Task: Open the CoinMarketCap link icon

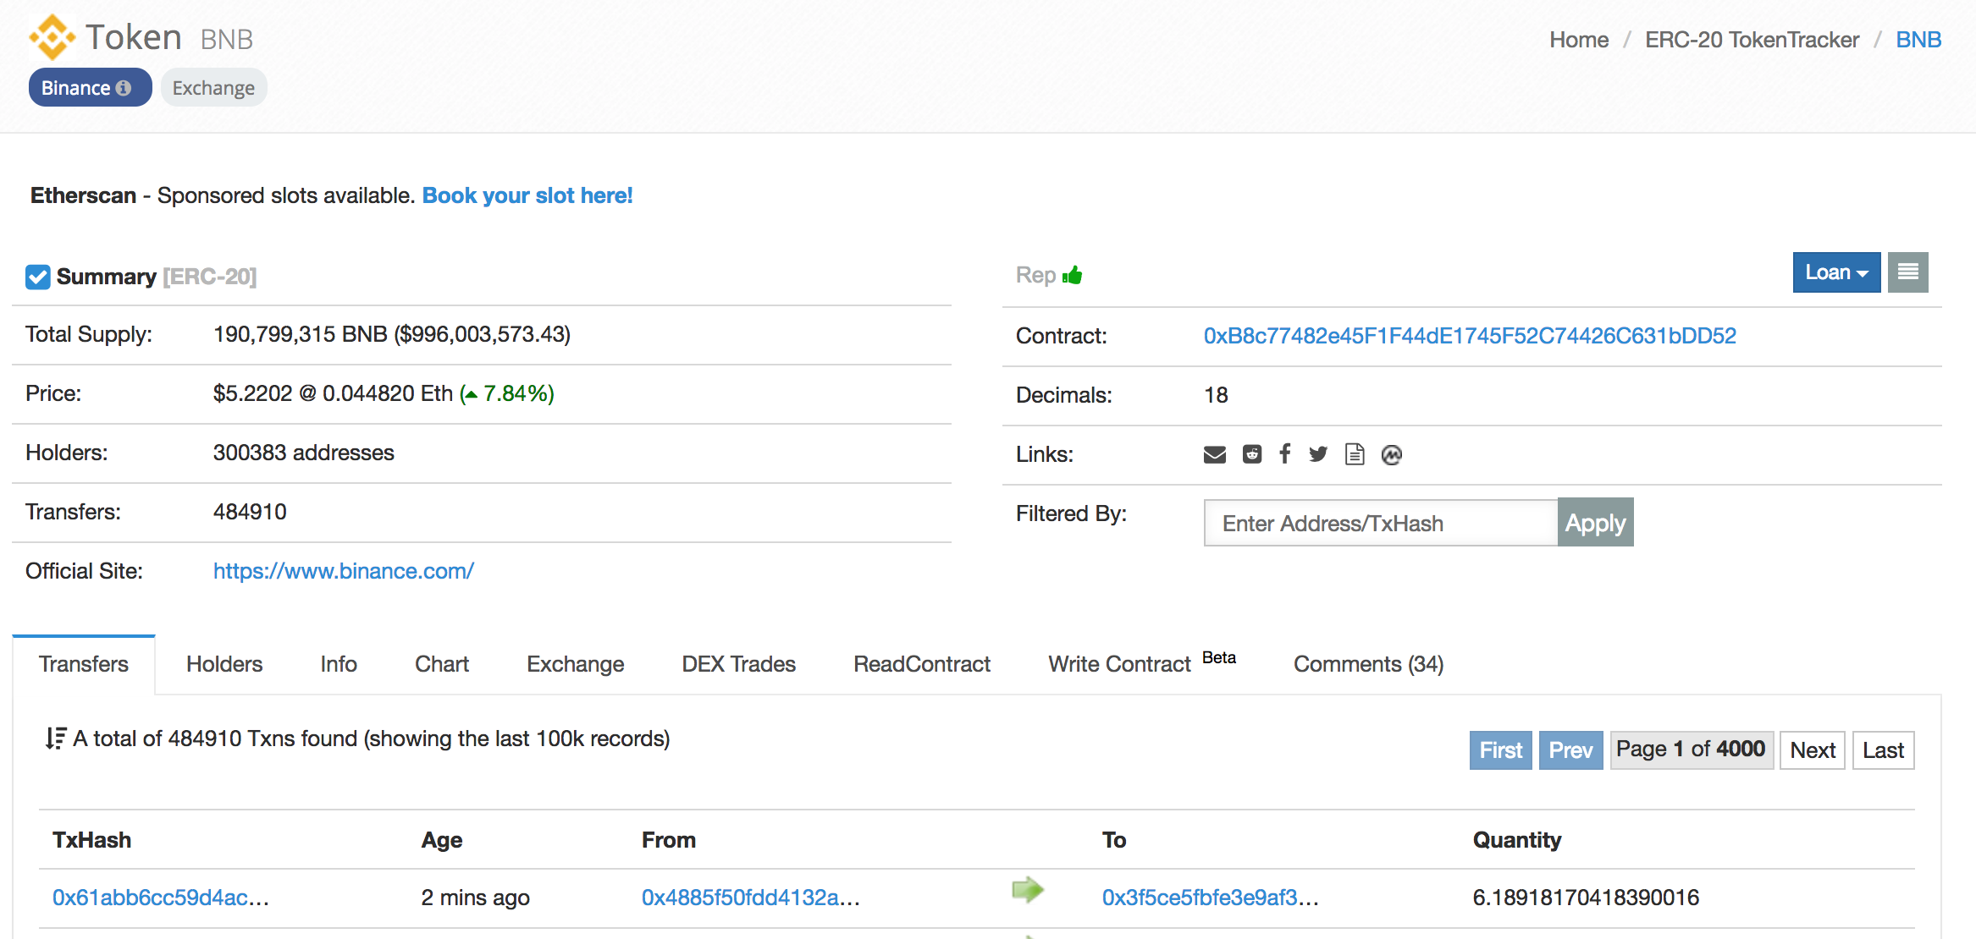Action: coord(1392,455)
